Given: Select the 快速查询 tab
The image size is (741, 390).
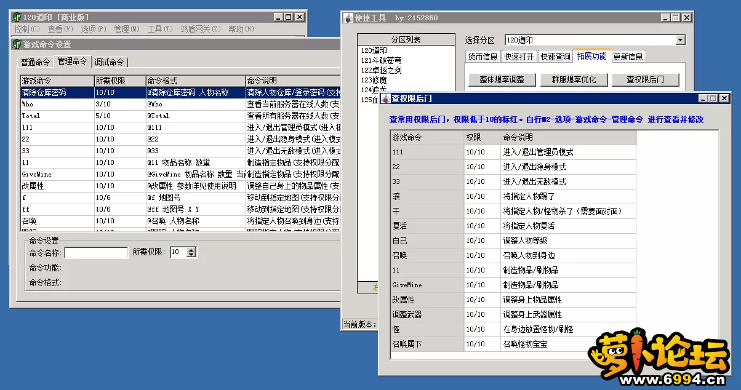Looking at the screenshot, I should pyautogui.click(x=555, y=57).
